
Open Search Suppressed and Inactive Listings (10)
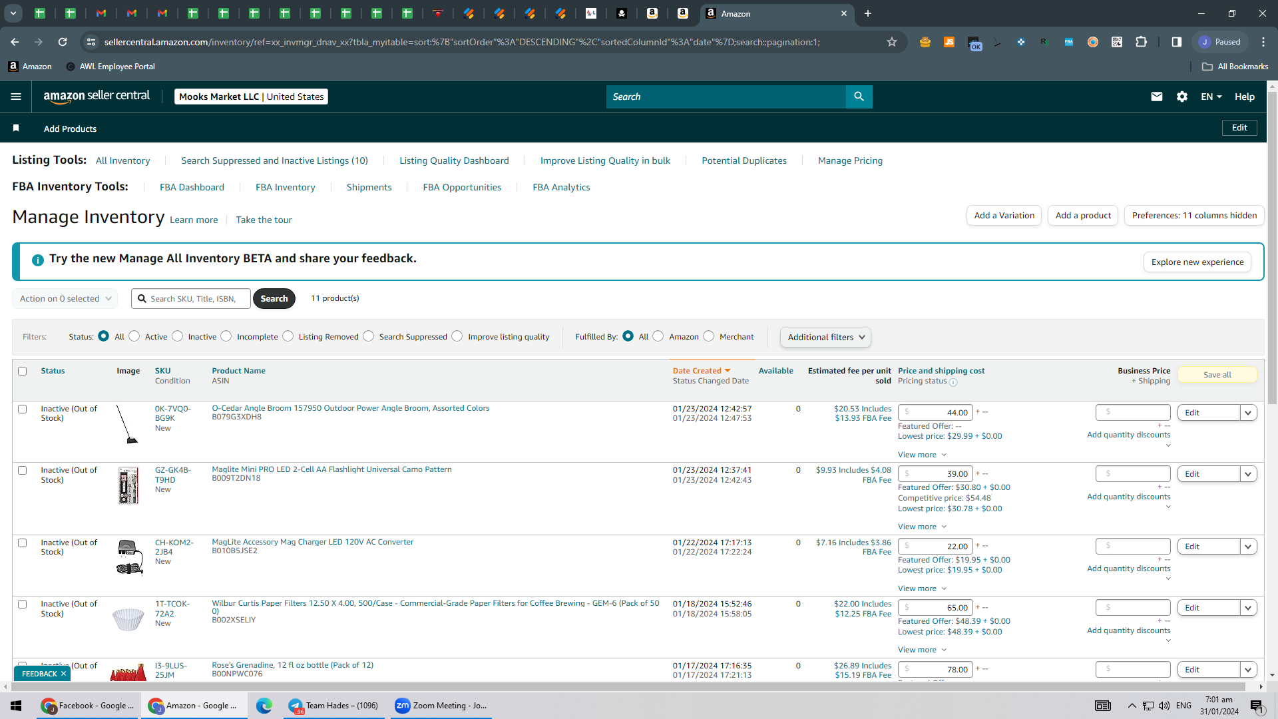click(274, 160)
